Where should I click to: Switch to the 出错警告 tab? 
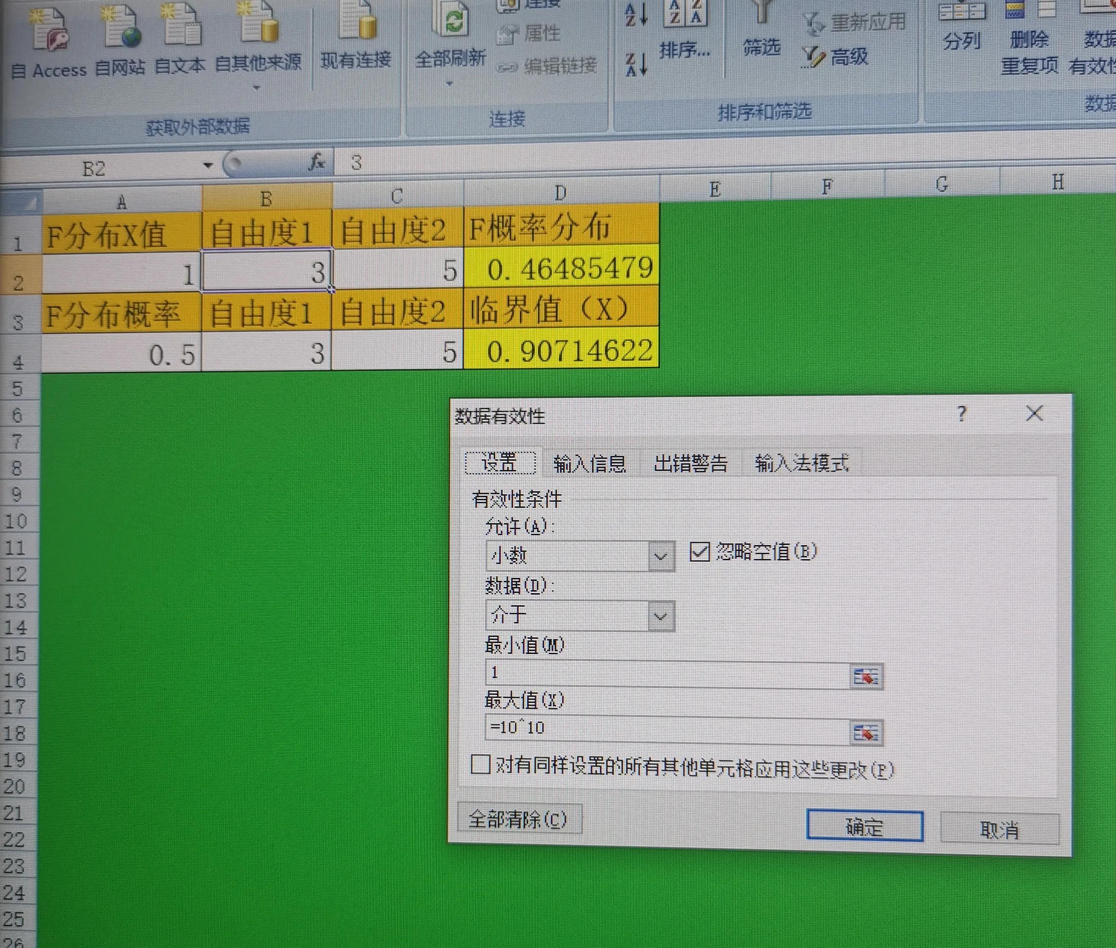tap(690, 463)
